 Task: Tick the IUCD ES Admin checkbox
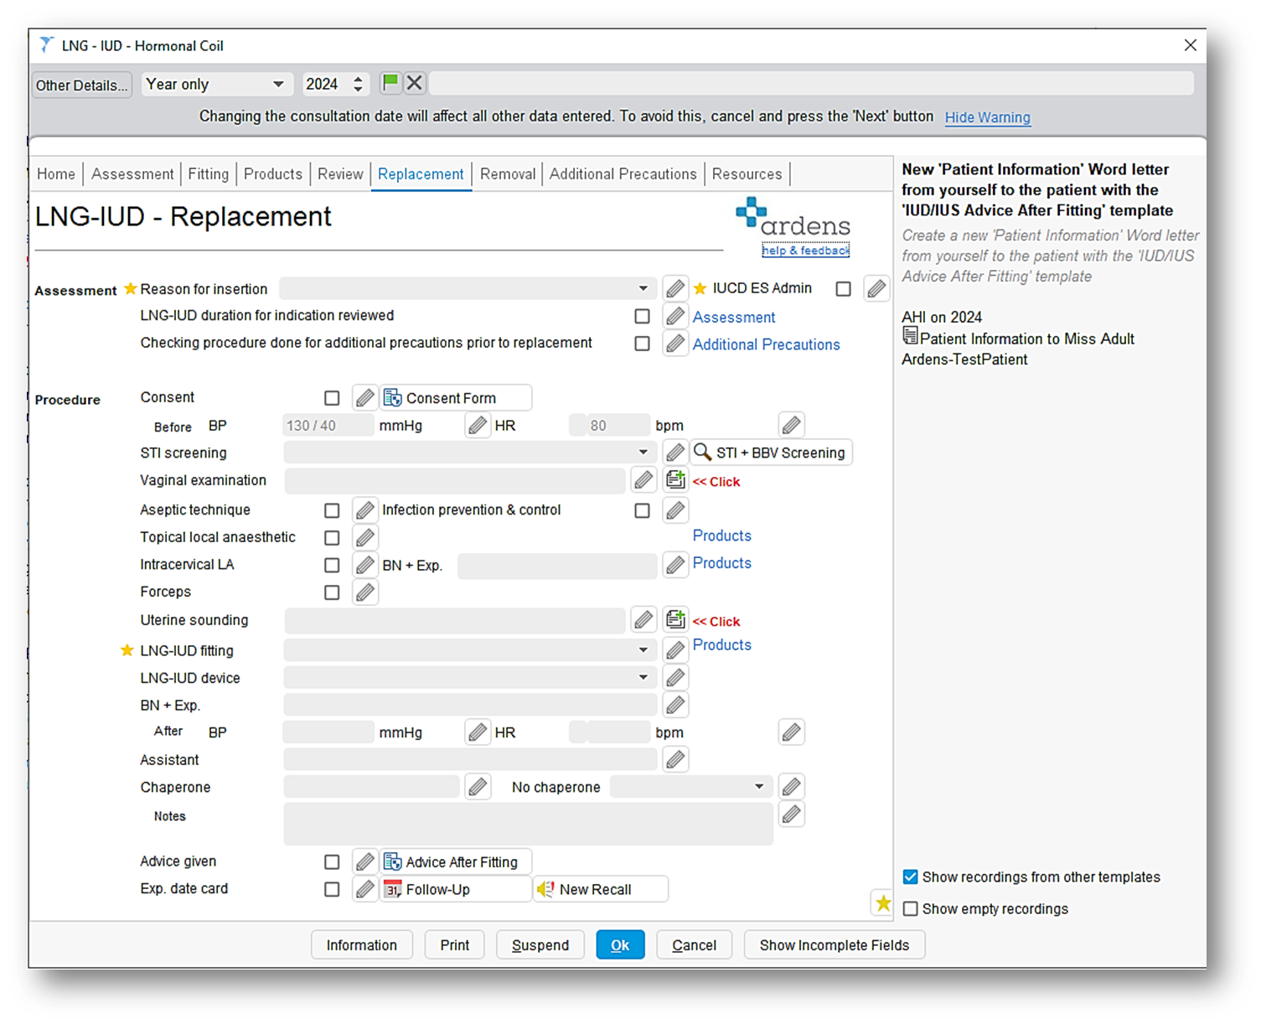pyautogui.click(x=844, y=288)
